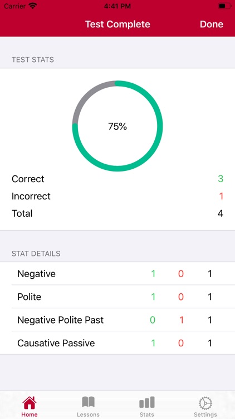Screen dimensions: 235x419
Task: Tap the 75% progress ring
Action: click(117, 126)
